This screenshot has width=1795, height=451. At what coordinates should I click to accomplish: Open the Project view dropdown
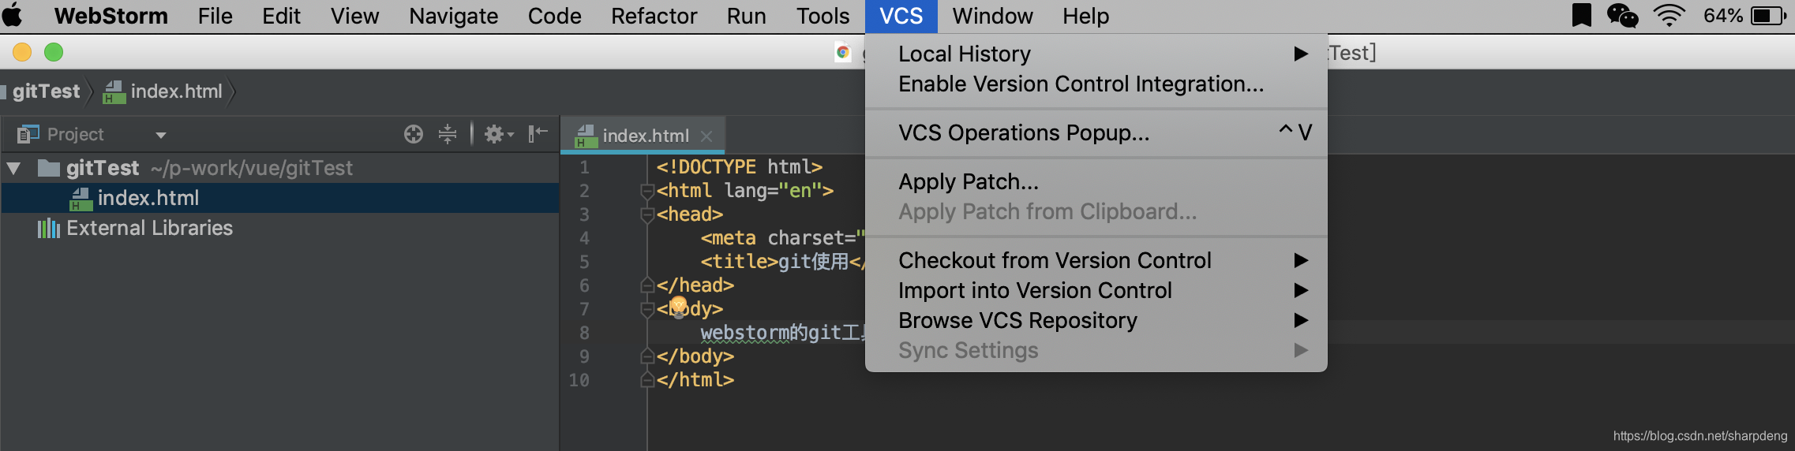tap(161, 135)
